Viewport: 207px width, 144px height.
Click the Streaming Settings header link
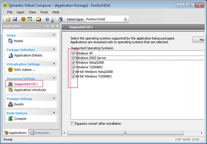pyautogui.click(x=21, y=78)
